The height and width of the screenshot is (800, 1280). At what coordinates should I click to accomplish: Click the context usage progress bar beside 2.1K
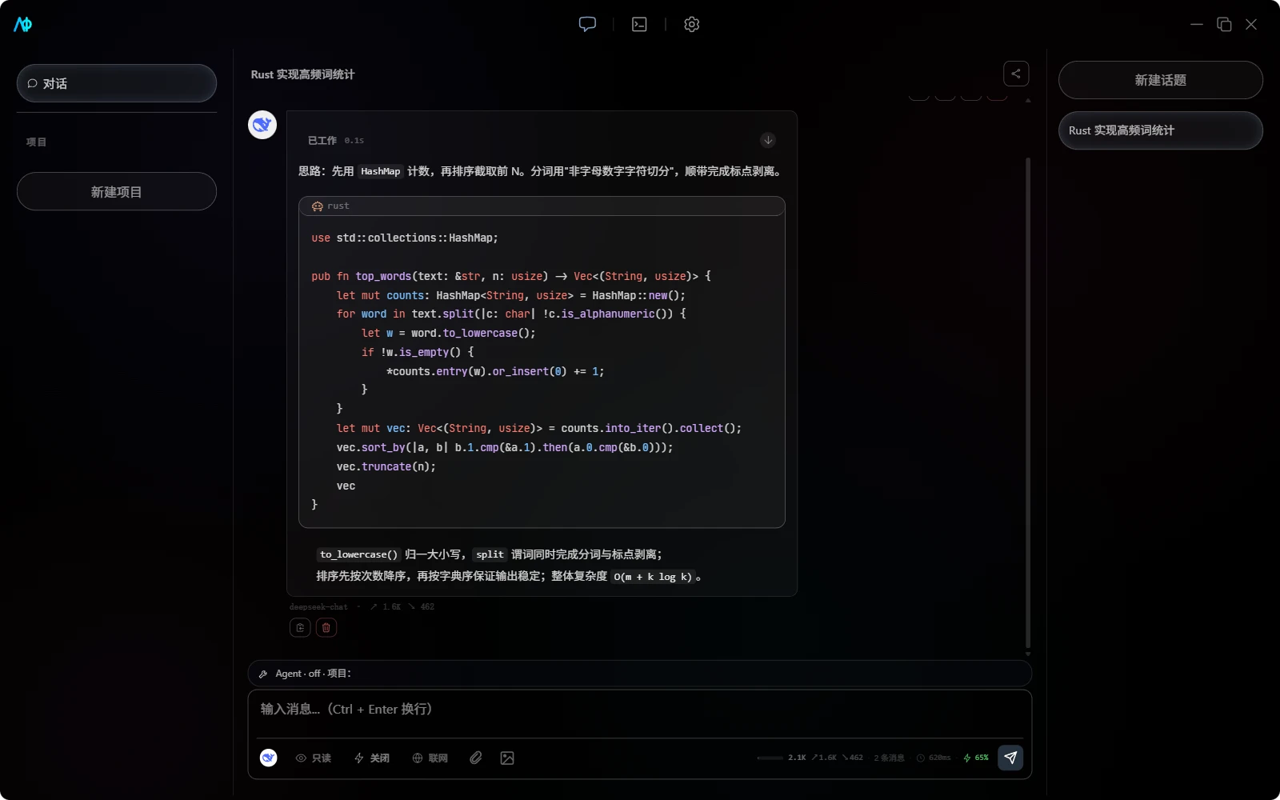tap(770, 758)
